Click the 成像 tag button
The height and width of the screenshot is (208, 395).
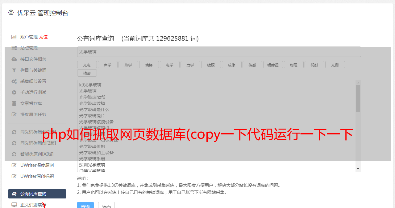click(231, 65)
